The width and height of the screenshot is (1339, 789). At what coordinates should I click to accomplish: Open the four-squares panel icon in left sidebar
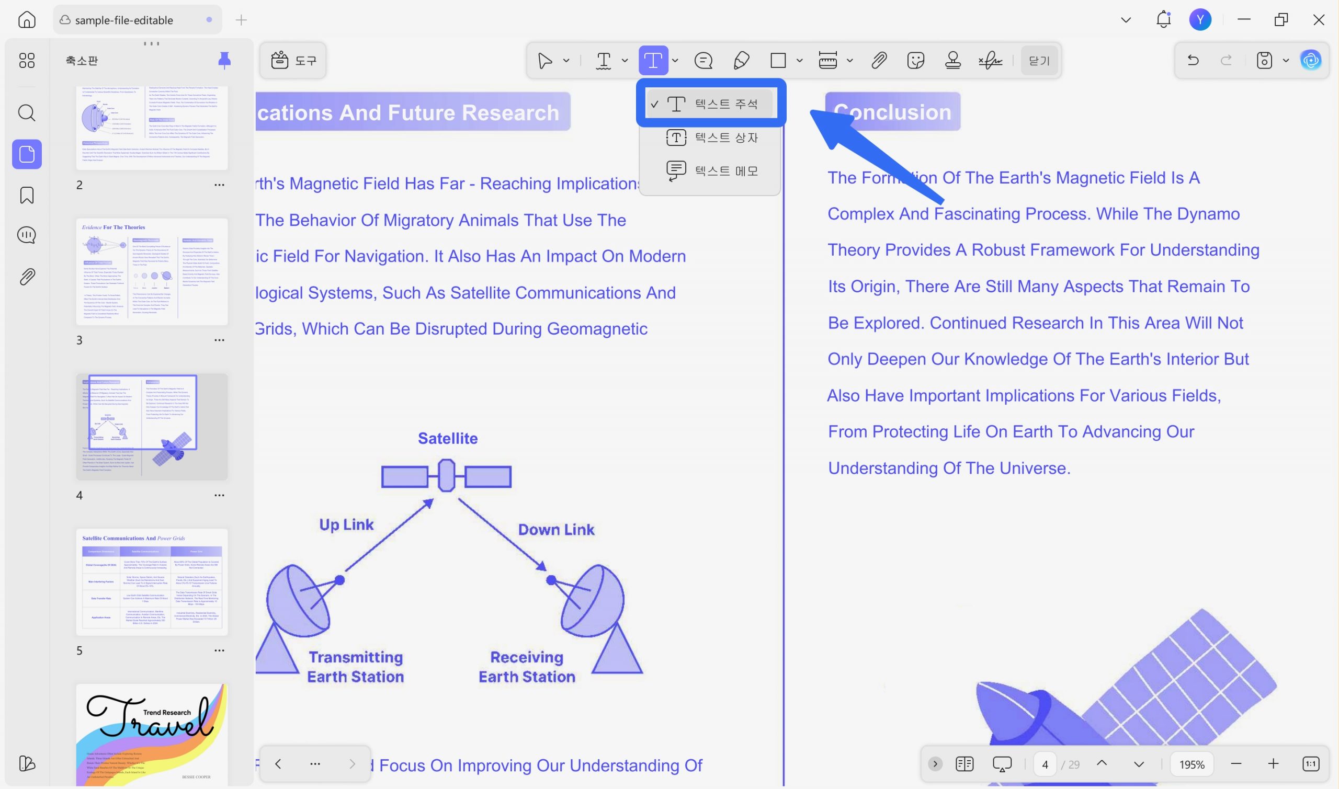pos(27,60)
